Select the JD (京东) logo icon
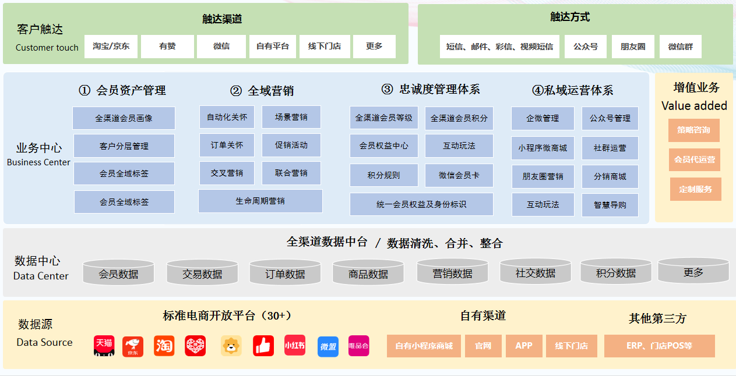736x376 pixels. (132, 346)
